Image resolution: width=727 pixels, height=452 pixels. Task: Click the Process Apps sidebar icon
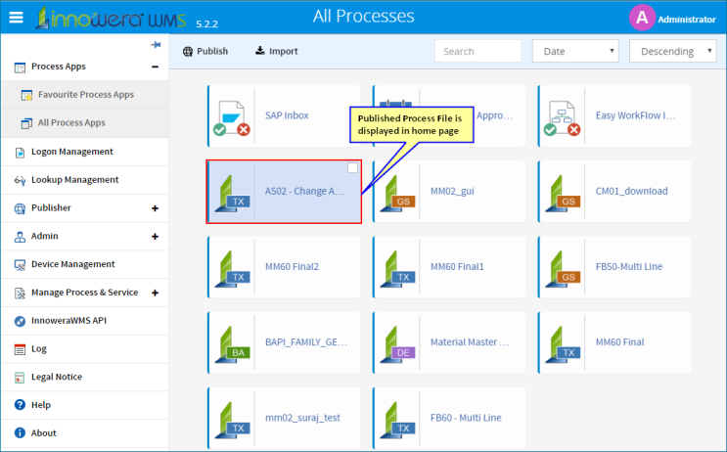coord(20,68)
